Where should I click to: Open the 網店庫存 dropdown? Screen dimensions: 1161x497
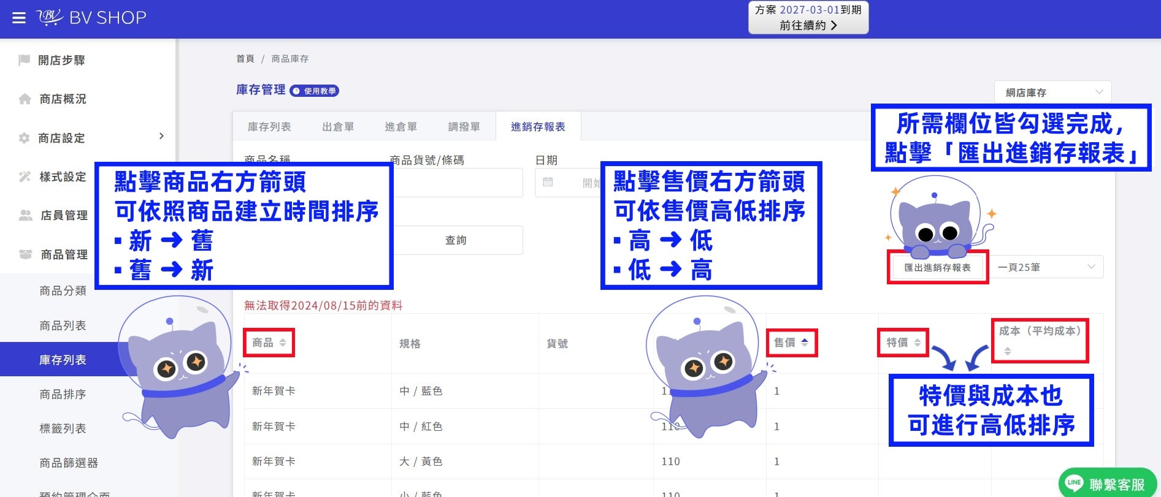tap(1052, 93)
